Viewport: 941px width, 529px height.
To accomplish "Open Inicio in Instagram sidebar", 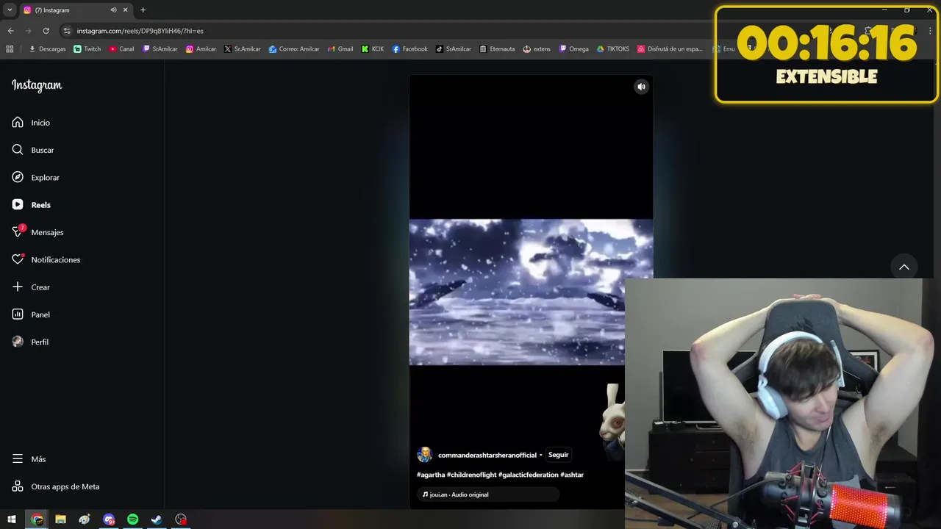I will coord(31,123).
